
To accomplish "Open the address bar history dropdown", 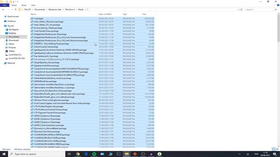I will [x=238, y=10].
